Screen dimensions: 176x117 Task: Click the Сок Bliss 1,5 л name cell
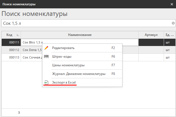point(32,43)
